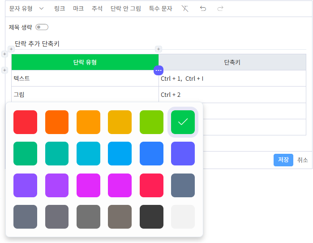Click the 링크 toolbar item
Viewport: 313px width, 243px height.
coord(60,9)
